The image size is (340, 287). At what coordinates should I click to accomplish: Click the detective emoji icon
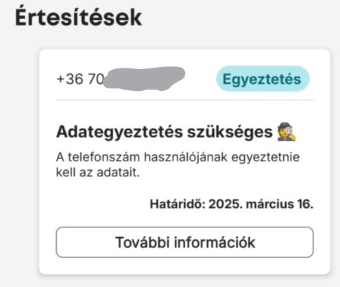tap(287, 132)
